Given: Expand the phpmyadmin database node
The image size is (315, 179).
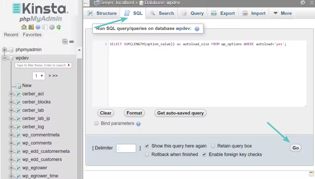Looking at the screenshot, I should [4, 50].
